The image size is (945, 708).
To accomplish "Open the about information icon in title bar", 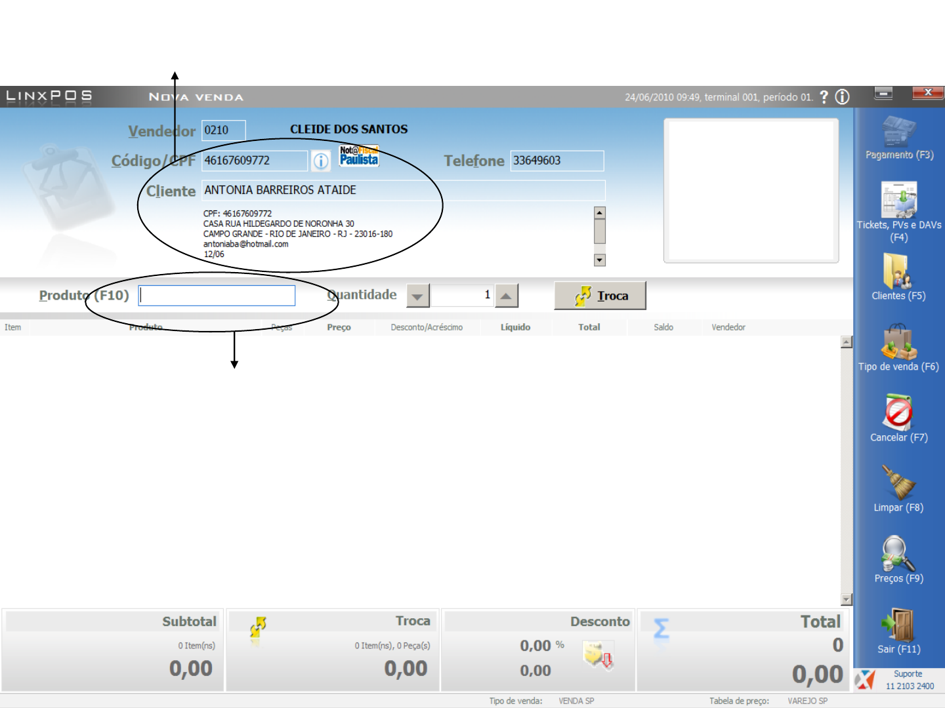I will (843, 97).
